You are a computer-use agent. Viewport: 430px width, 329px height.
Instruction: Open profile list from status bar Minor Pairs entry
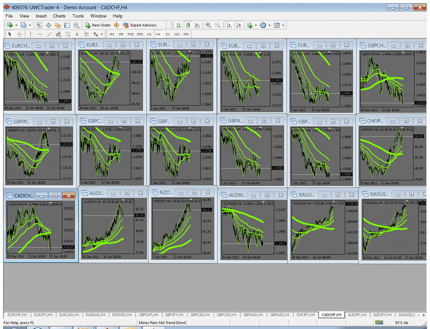pyautogui.click(x=162, y=323)
